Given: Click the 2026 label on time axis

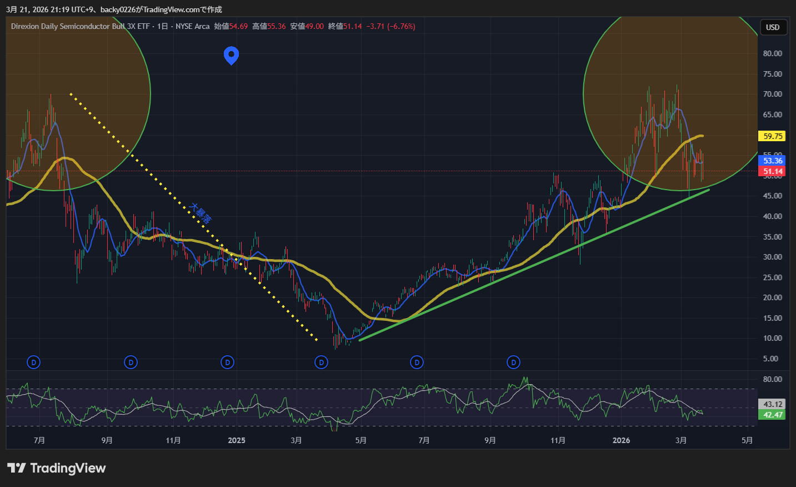Looking at the screenshot, I should 621,440.
